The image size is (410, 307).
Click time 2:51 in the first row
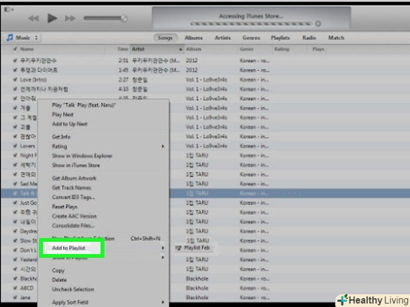coord(123,61)
